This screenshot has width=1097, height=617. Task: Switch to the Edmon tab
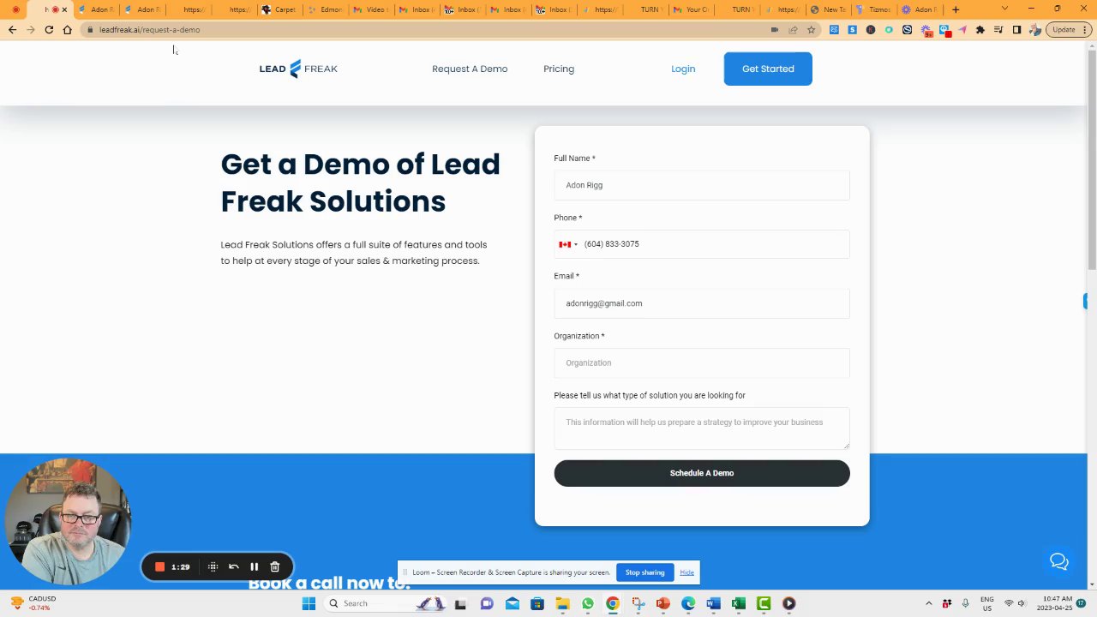(325, 9)
